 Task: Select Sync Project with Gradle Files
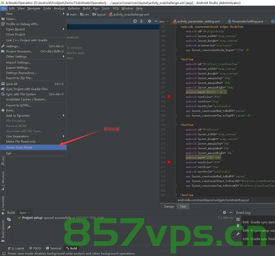tap(33, 89)
